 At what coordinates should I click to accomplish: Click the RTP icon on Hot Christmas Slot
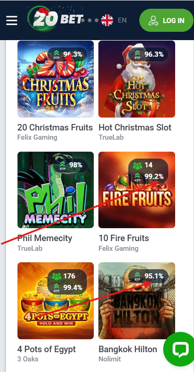point(137,54)
